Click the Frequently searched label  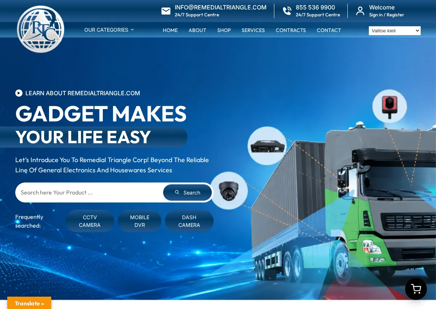(x=29, y=221)
